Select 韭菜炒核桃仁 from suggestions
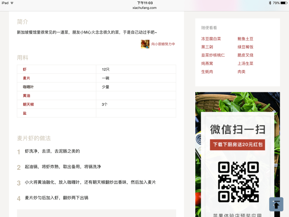Image resolution: width=289 pixels, height=217 pixels. coord(213,55)
